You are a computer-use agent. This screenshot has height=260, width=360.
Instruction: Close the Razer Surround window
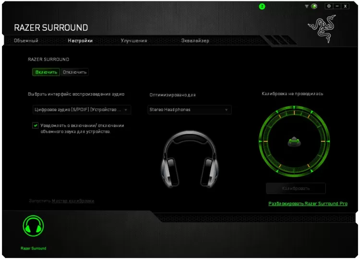[x=345, y=6]
